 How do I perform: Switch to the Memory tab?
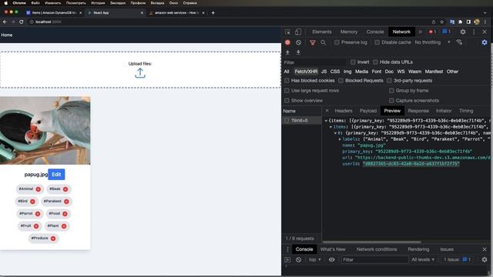[x=349, y=32]
